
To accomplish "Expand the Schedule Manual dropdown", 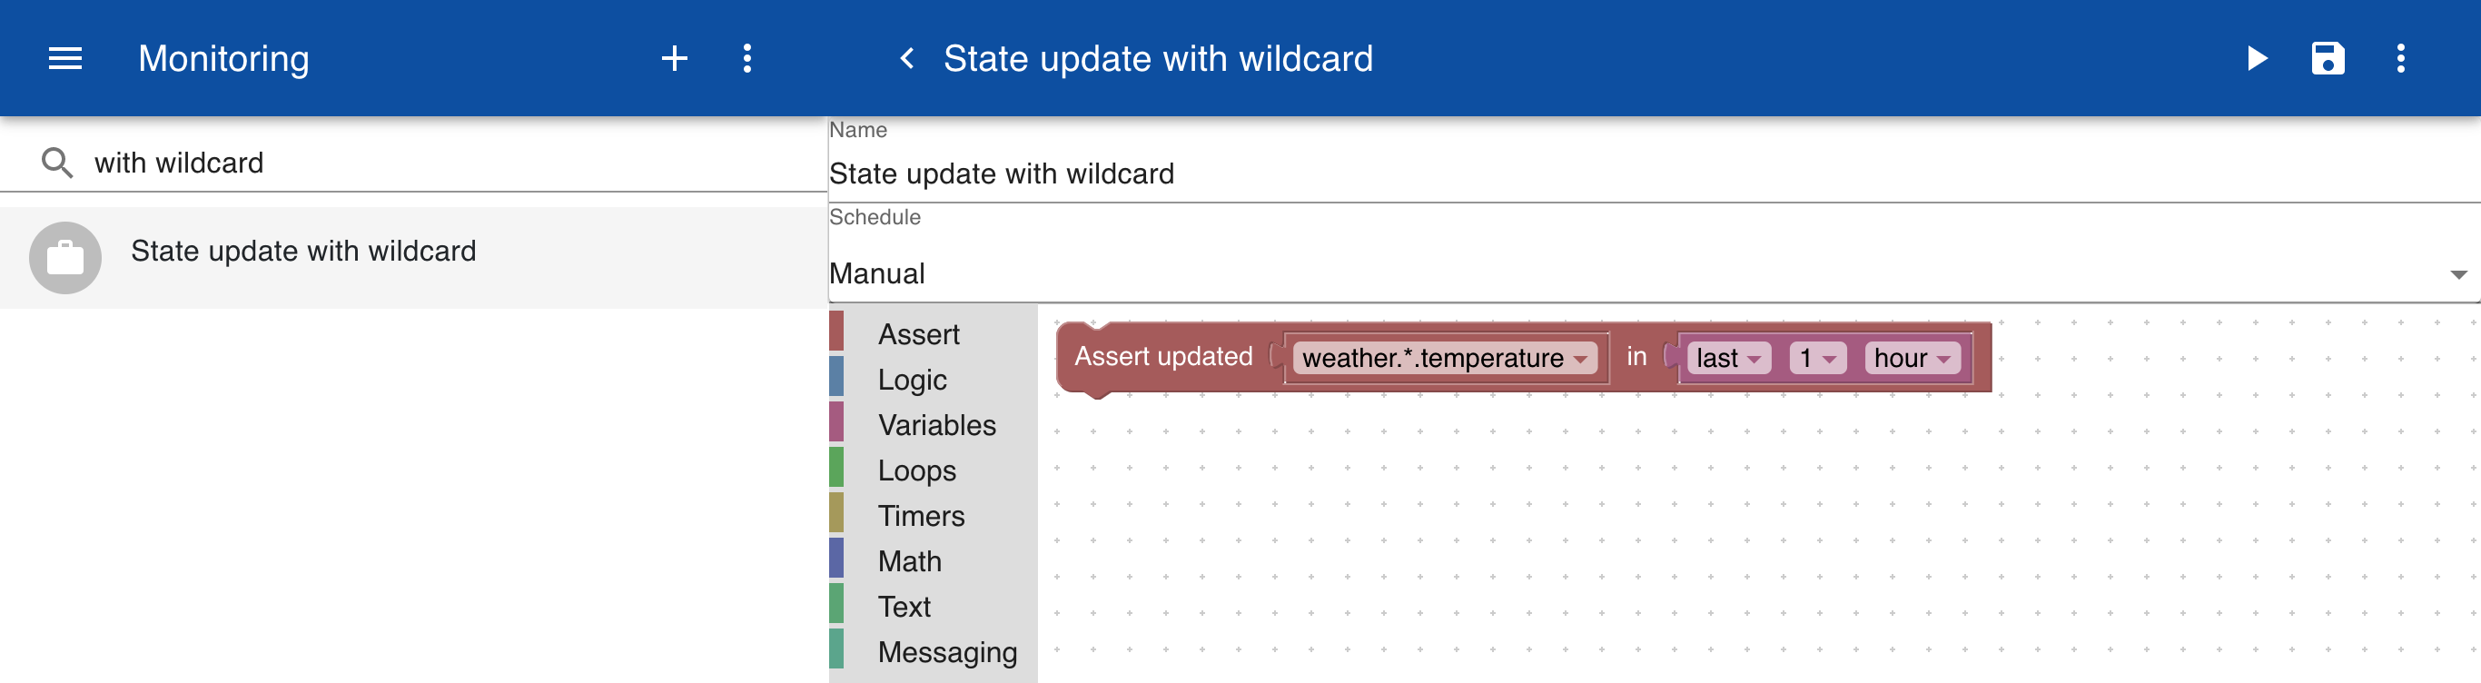I will (x=1654, y=273).
